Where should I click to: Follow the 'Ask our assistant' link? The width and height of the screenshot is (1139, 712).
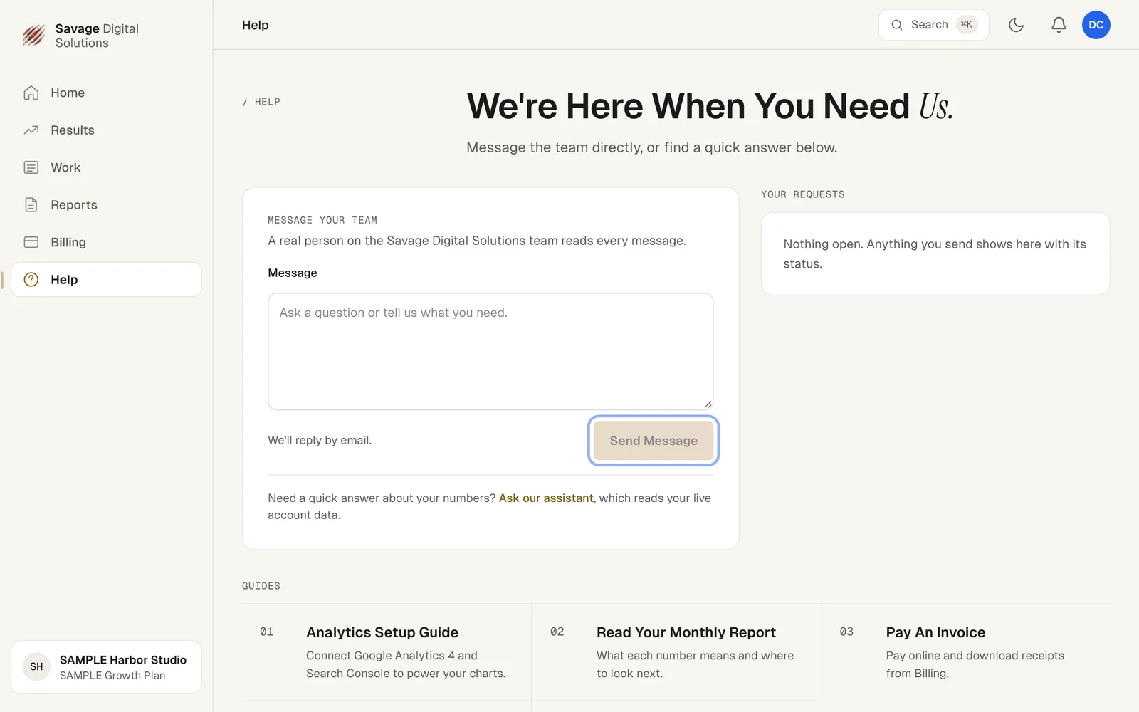click(x=546, y=498)
